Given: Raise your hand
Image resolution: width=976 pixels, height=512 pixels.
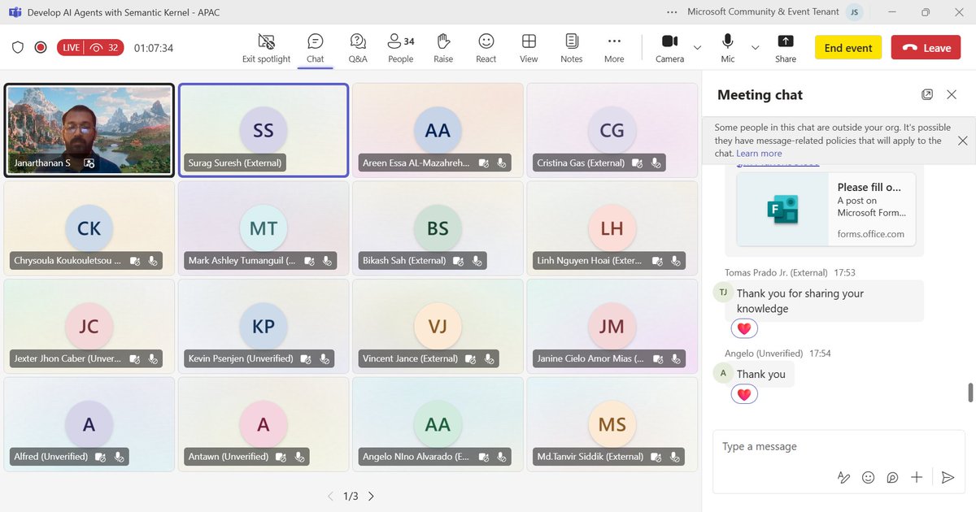Looking at the screenshot, I should pos(443,48).
